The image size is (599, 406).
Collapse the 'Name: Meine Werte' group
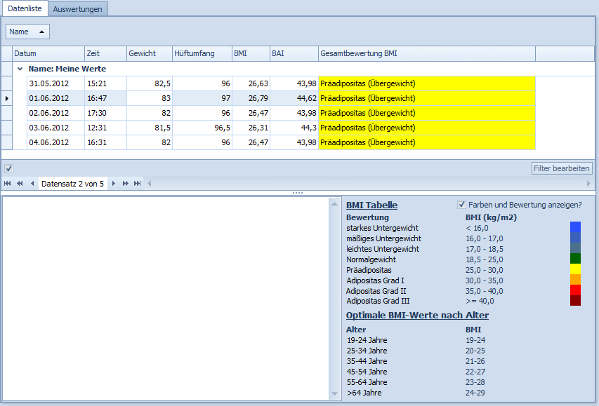coord(20,69)
